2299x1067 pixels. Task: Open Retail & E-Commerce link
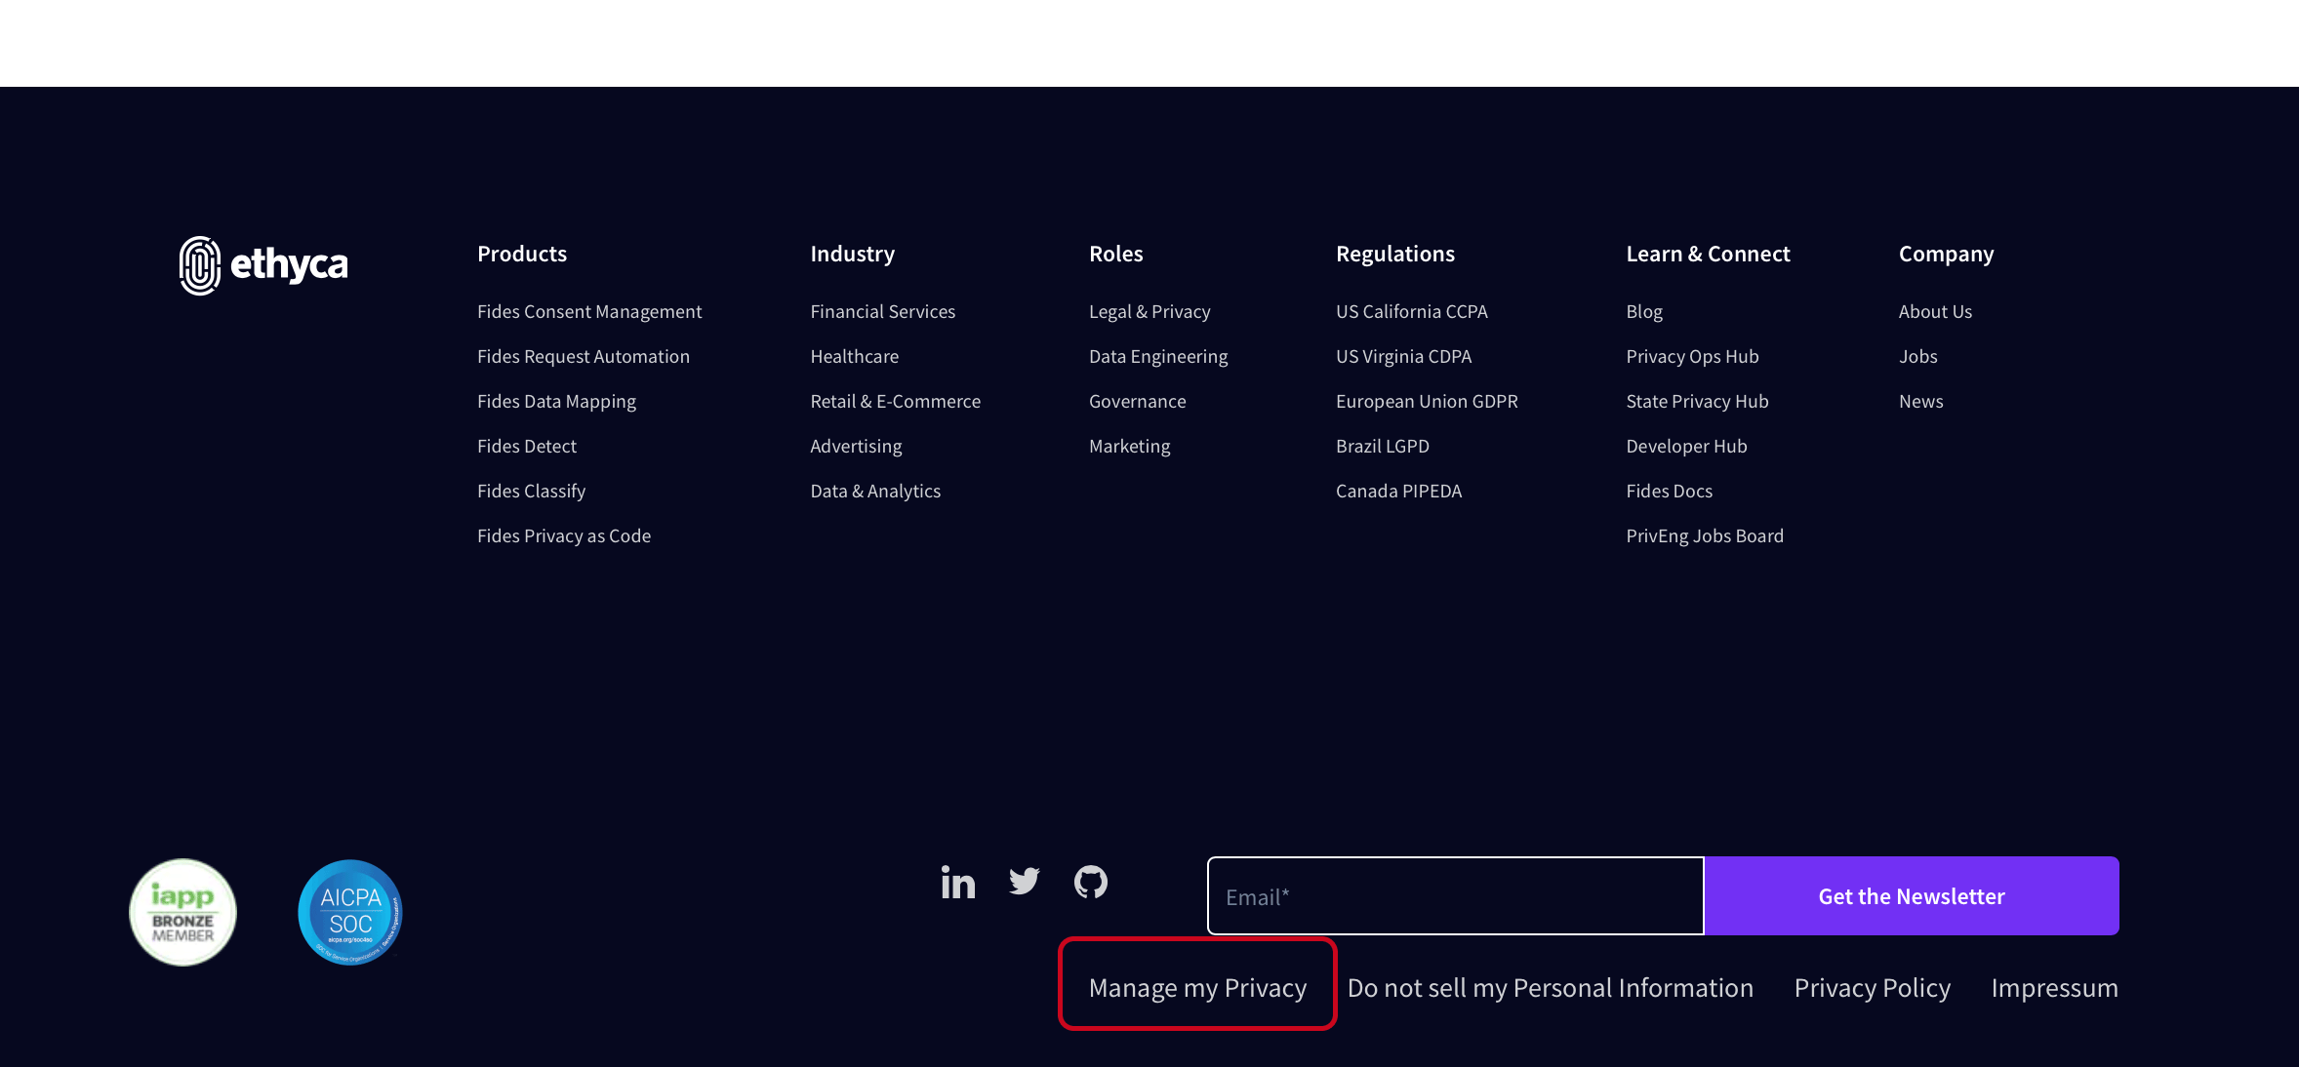click(895, 401)
